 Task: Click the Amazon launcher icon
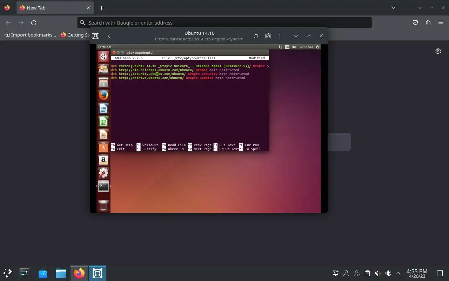tap(103, 160)
